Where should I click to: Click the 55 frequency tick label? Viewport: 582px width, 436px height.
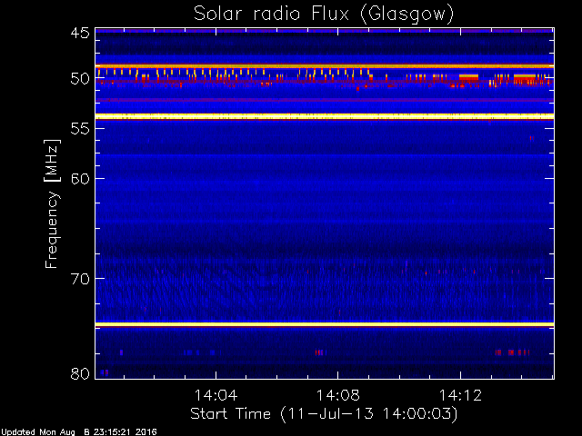tap(80, 129)
